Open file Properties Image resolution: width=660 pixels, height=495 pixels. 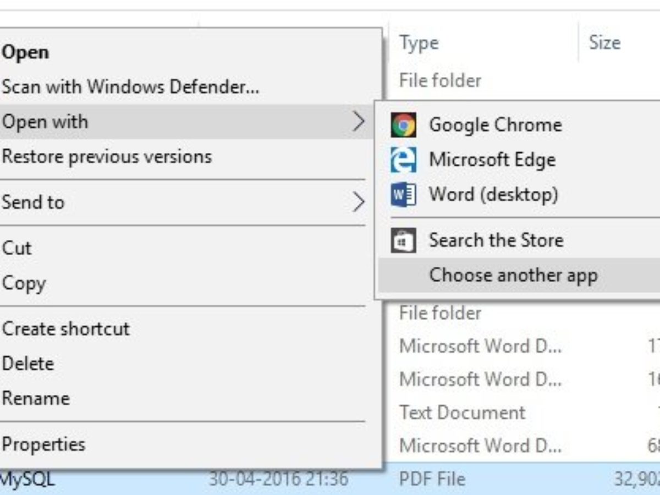tap(43, 444)
